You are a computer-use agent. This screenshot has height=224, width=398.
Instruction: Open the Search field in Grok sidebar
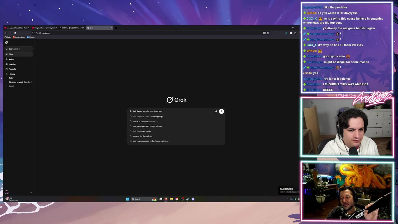coord(19,49)
